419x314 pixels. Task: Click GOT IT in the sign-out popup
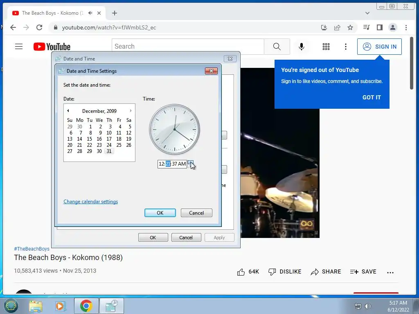click(372, 97)
